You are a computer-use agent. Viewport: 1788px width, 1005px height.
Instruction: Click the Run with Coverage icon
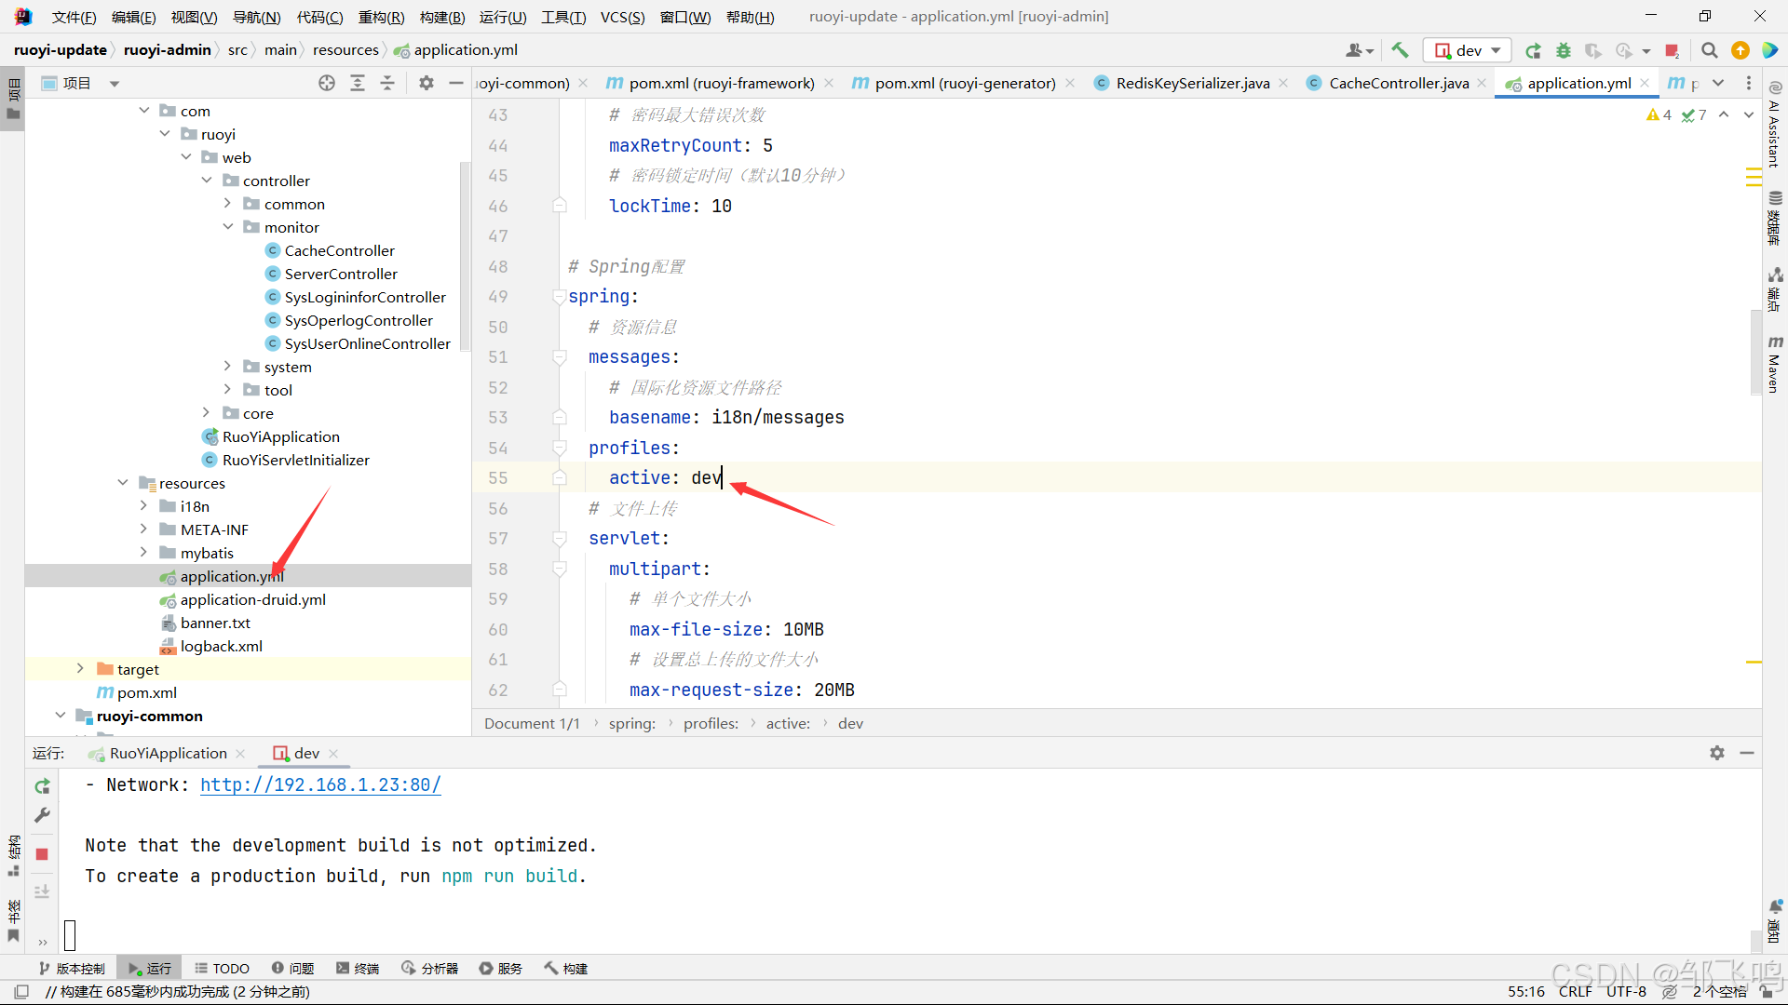pos(1593,50)
